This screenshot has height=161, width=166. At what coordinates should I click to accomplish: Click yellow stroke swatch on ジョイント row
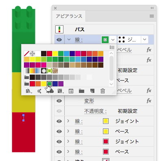click(x=106, y=121)
